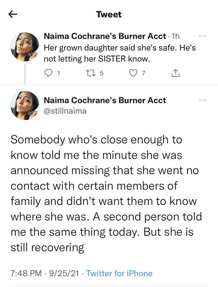Reply to the parent tweet

[x=48, y=74]
